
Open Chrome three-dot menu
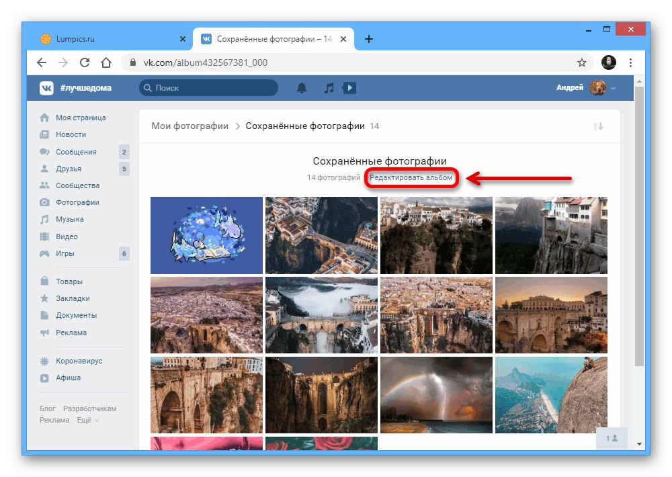[x=630, y=62]
